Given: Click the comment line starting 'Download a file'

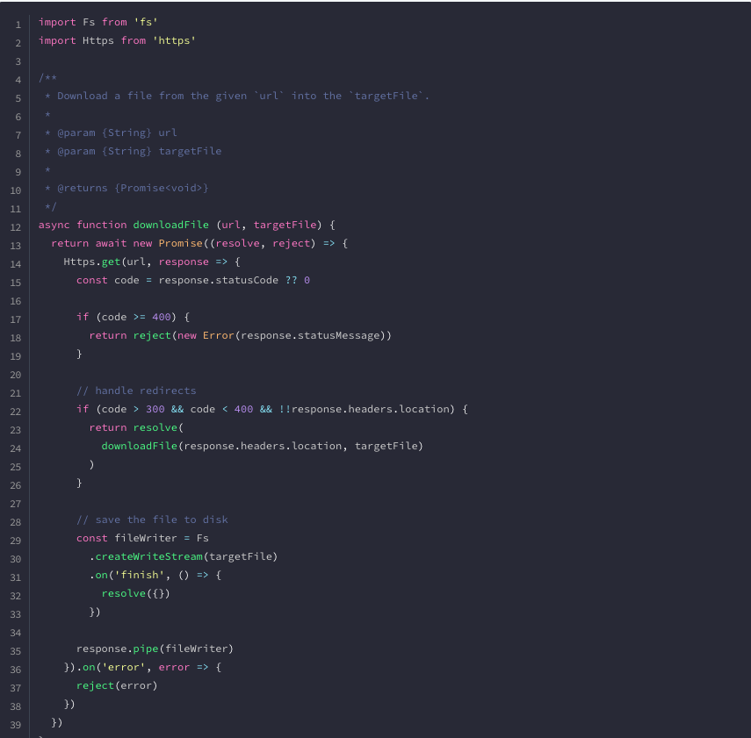Looking at the screenshot, I should [237, 96].
